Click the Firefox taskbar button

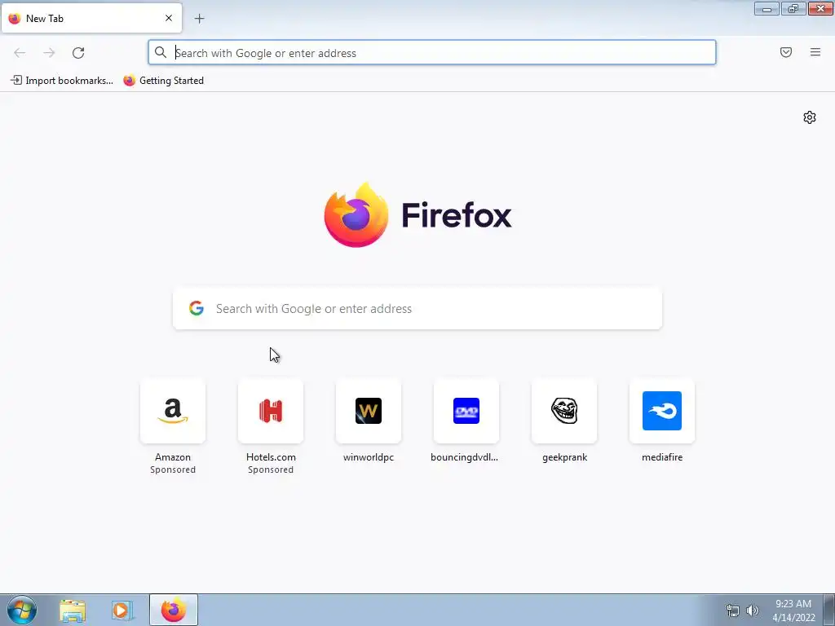point(174,610)
